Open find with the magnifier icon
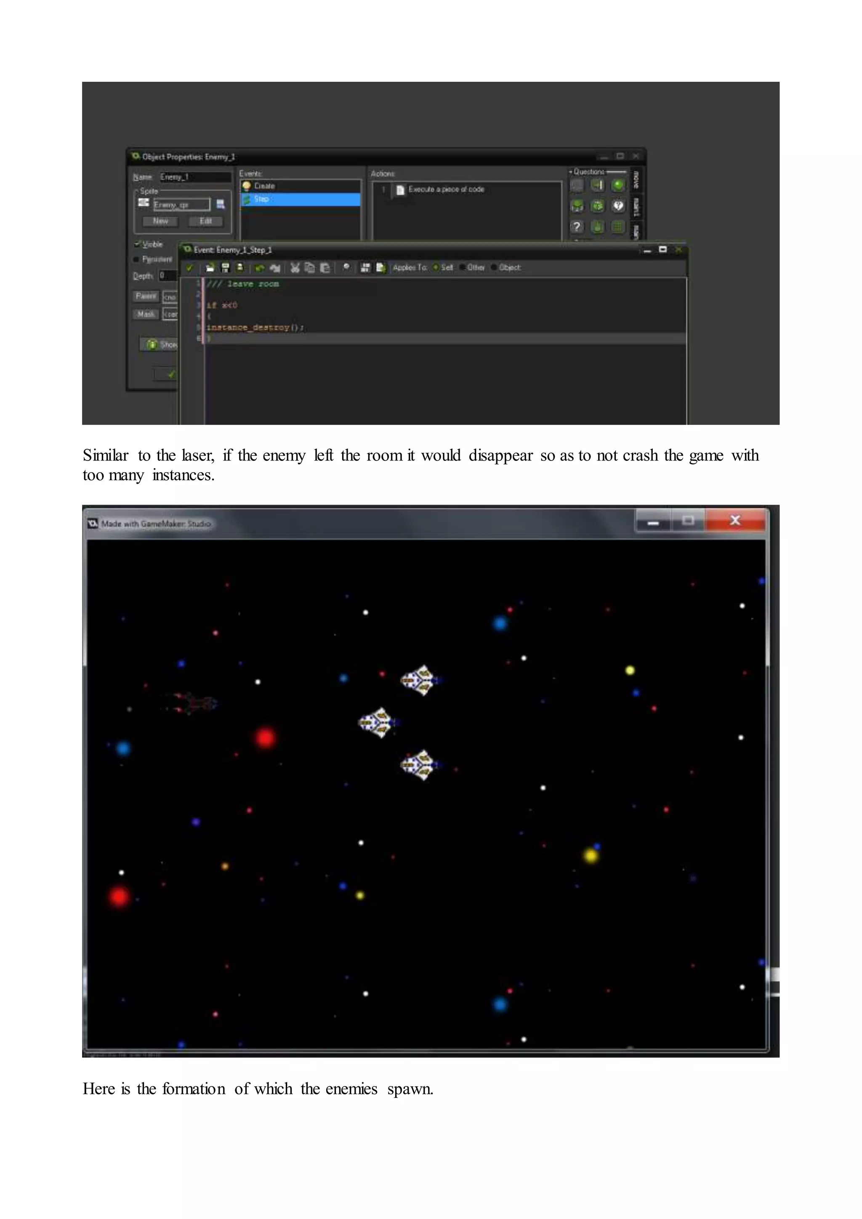Screen dimensions: 862x1219 (346, 268)
